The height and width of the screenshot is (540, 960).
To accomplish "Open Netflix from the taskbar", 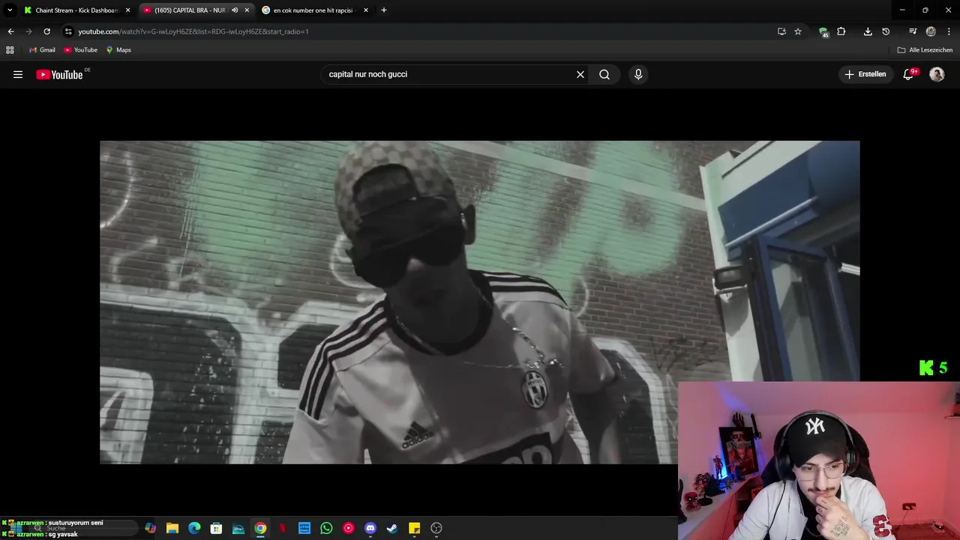I will 283,528.
